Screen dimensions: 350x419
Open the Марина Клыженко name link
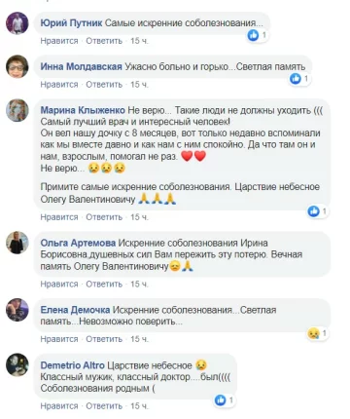83,110
